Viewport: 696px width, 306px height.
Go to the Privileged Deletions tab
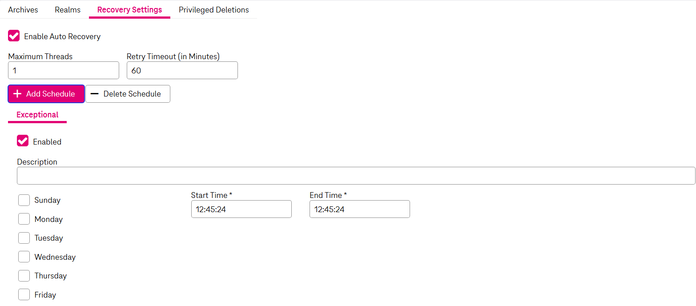pos(213,10)
